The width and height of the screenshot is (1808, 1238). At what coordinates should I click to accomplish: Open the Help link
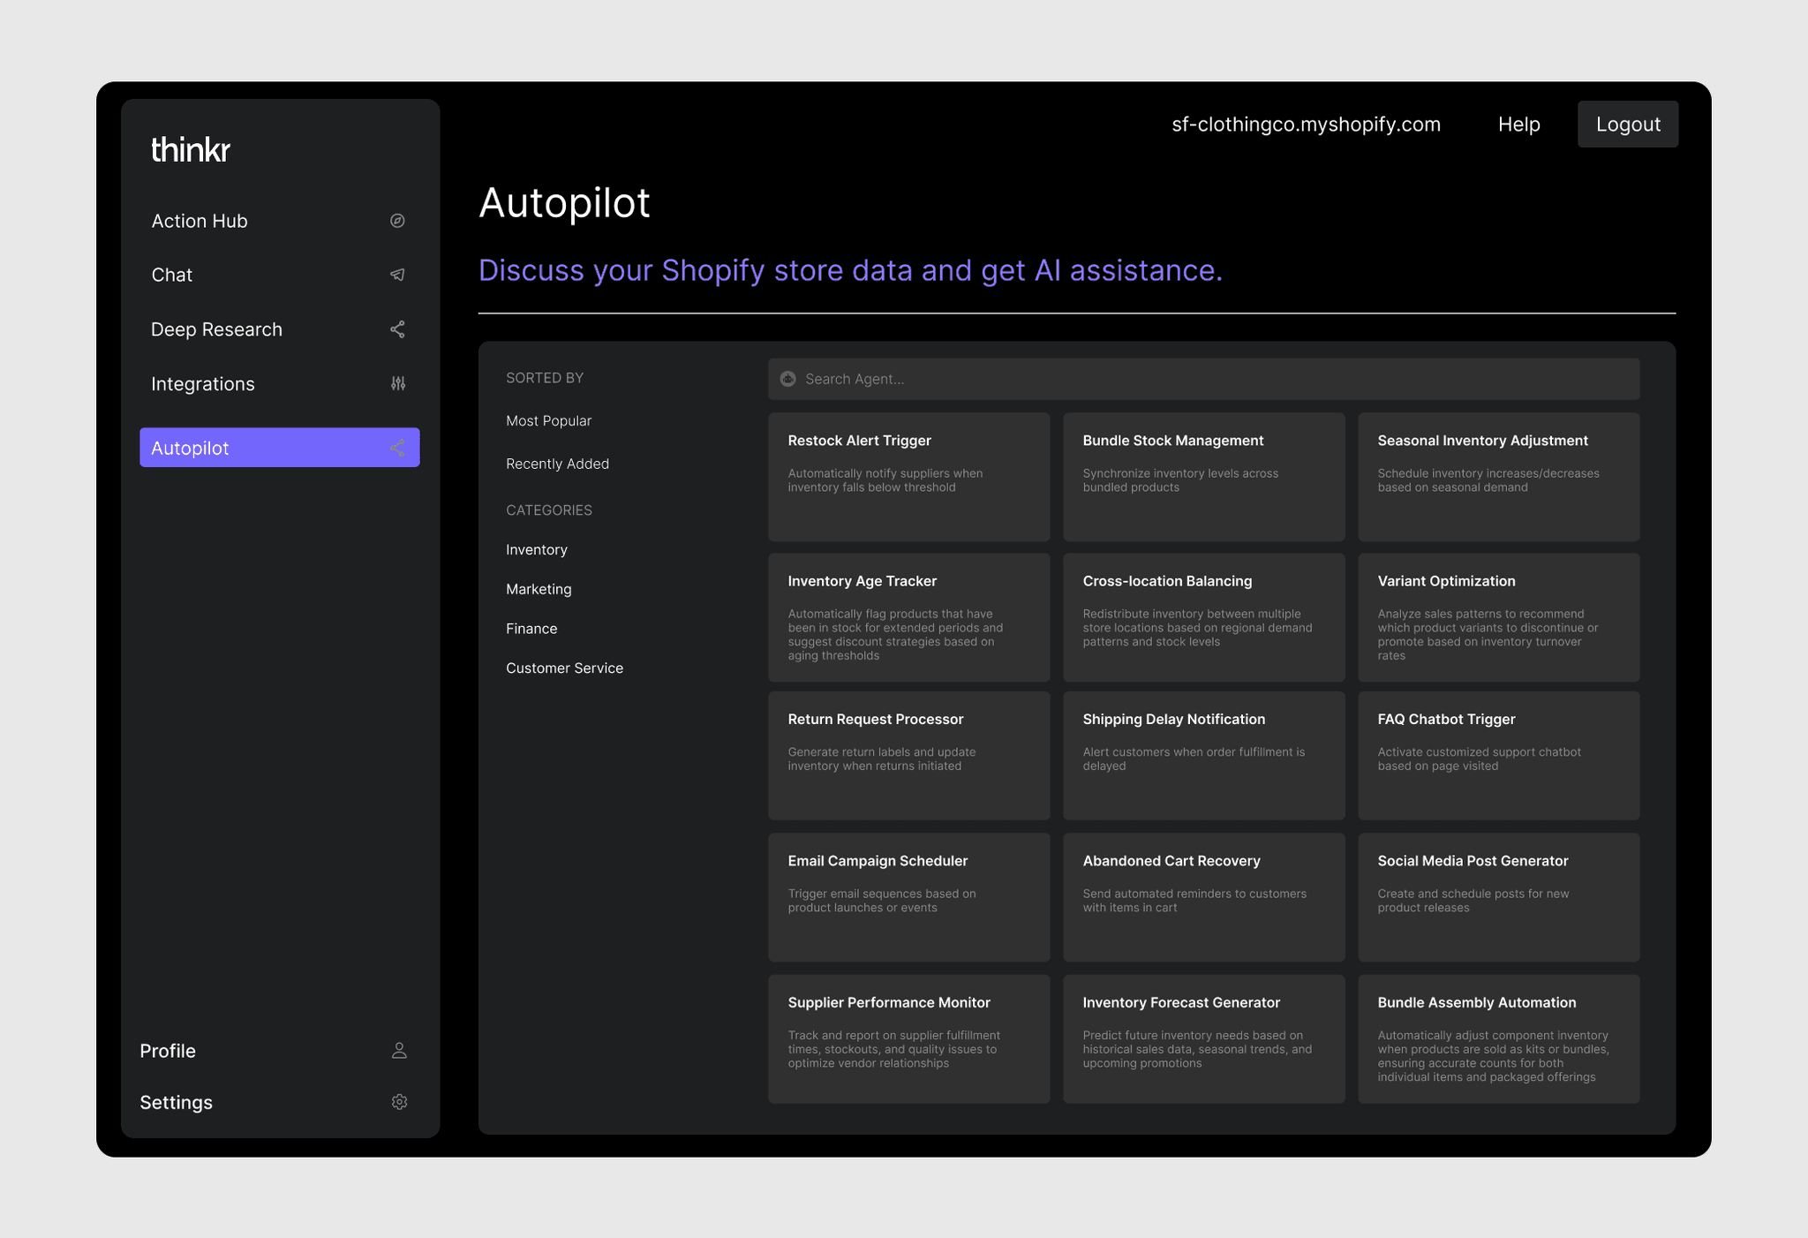pos(1518,124)
